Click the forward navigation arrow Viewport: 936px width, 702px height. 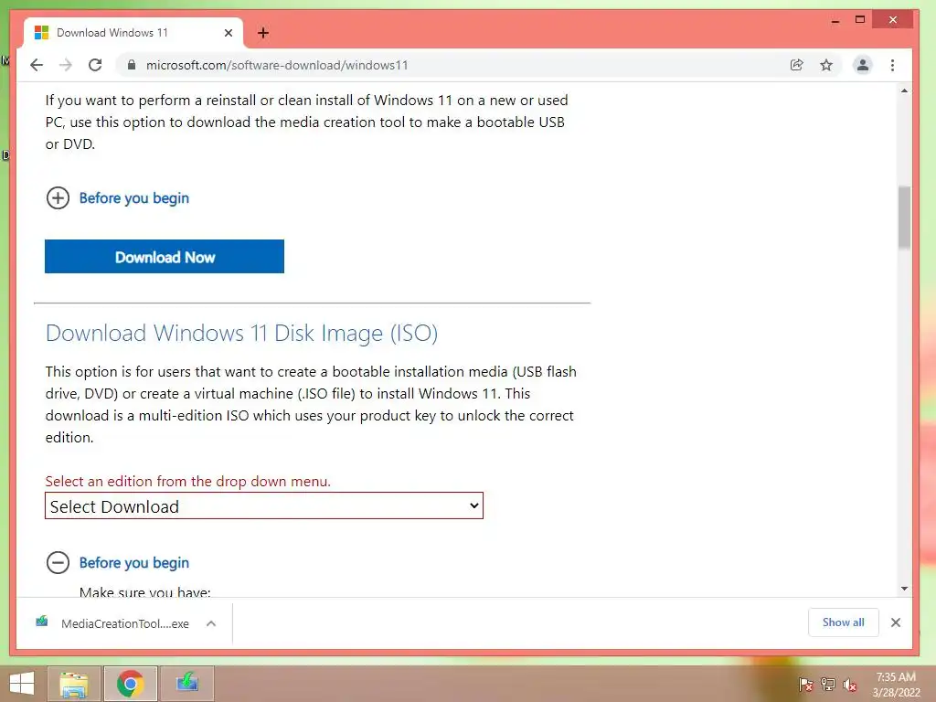pyautogui.click(x=66, y=65)
